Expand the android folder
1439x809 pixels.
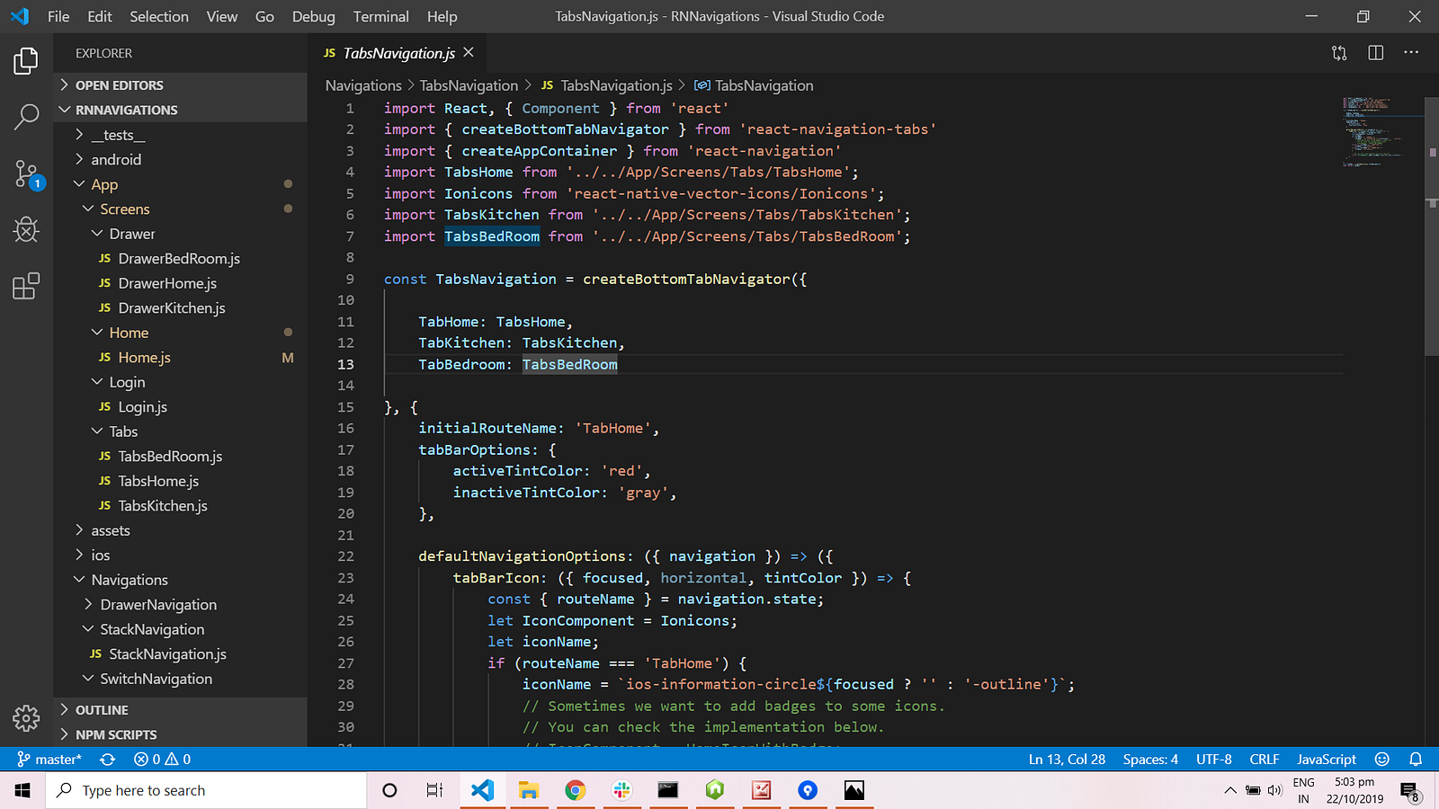click(x=180, y=159)
